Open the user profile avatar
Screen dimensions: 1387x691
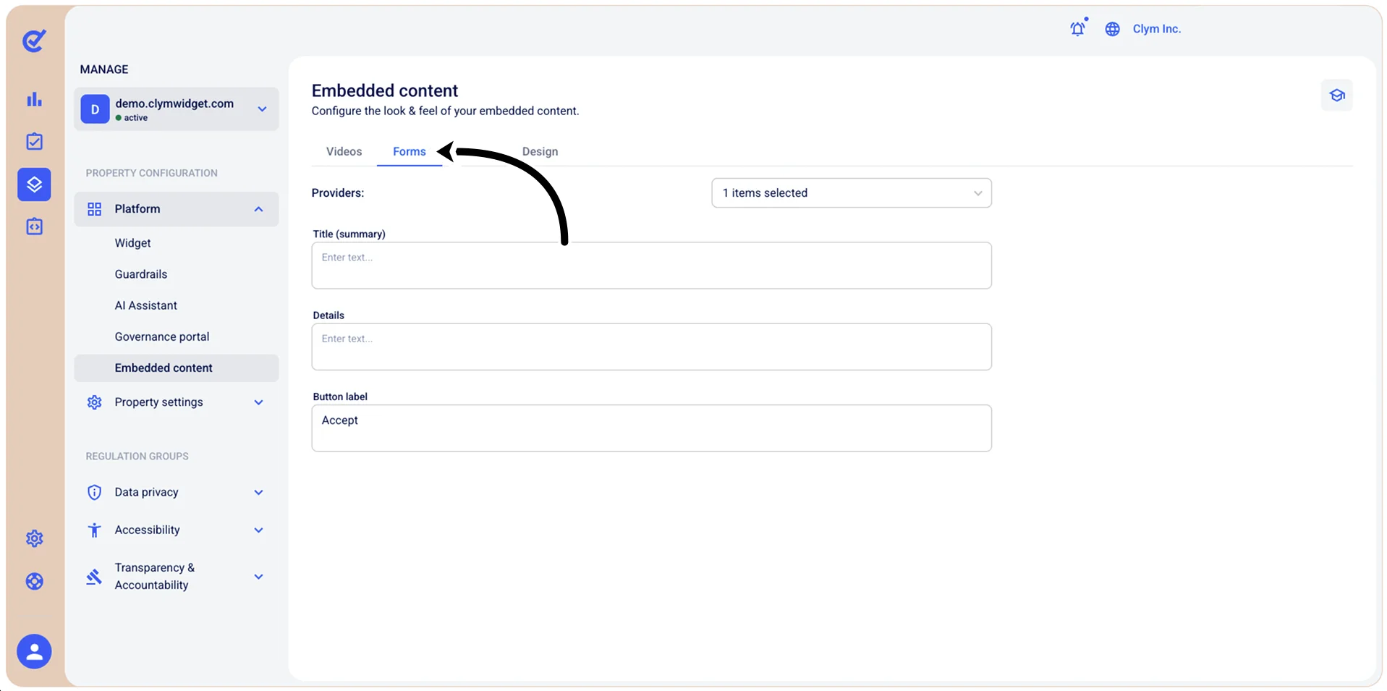(x=34, y=652)
